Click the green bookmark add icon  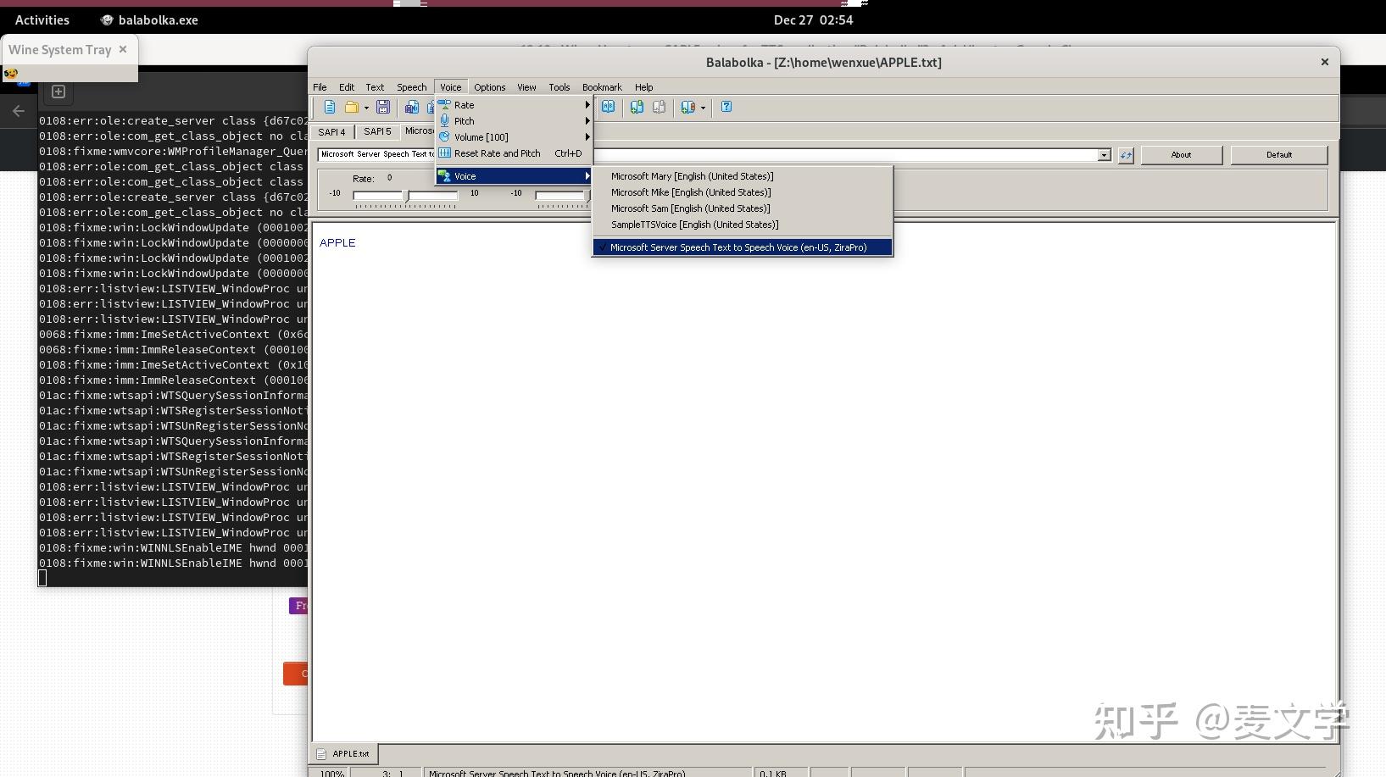tap(637, 107)
